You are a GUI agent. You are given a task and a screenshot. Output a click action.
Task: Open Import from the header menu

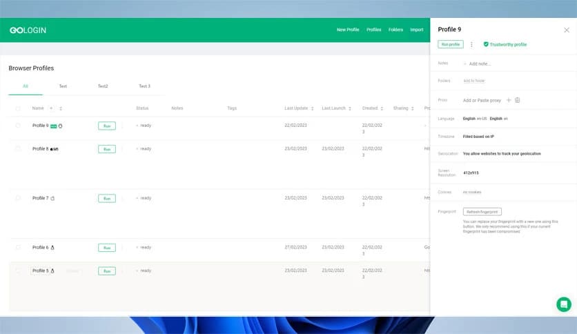tap(417, 30)
